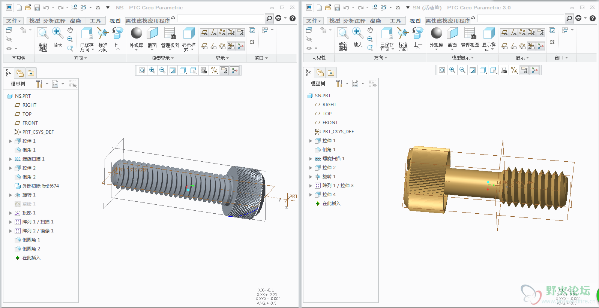Toggle spin center in NS Display group
Image resolution: width=599 pixels, height=308 pixels.
(x=240, y=46)
